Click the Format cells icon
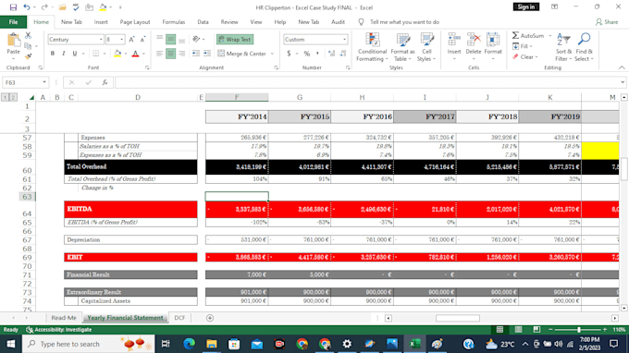 pos(493,40)
